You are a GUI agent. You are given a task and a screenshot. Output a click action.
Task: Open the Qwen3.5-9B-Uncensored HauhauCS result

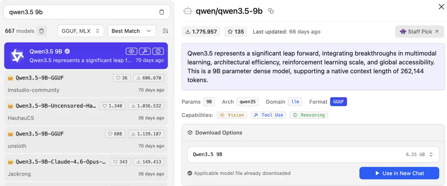coord(86,111)
